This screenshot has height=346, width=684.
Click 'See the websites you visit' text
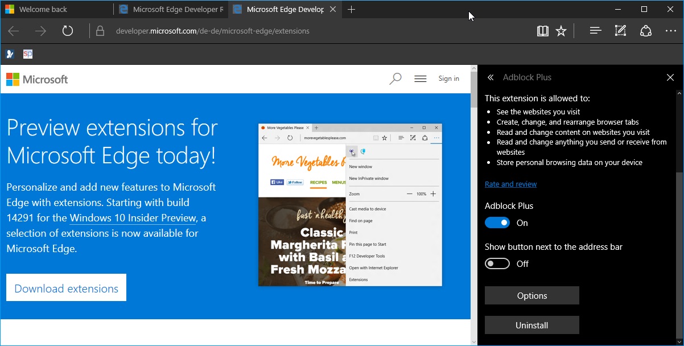(538, 112)
